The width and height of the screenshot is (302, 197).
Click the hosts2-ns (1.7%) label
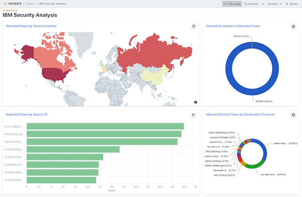(x=220, y=142)
